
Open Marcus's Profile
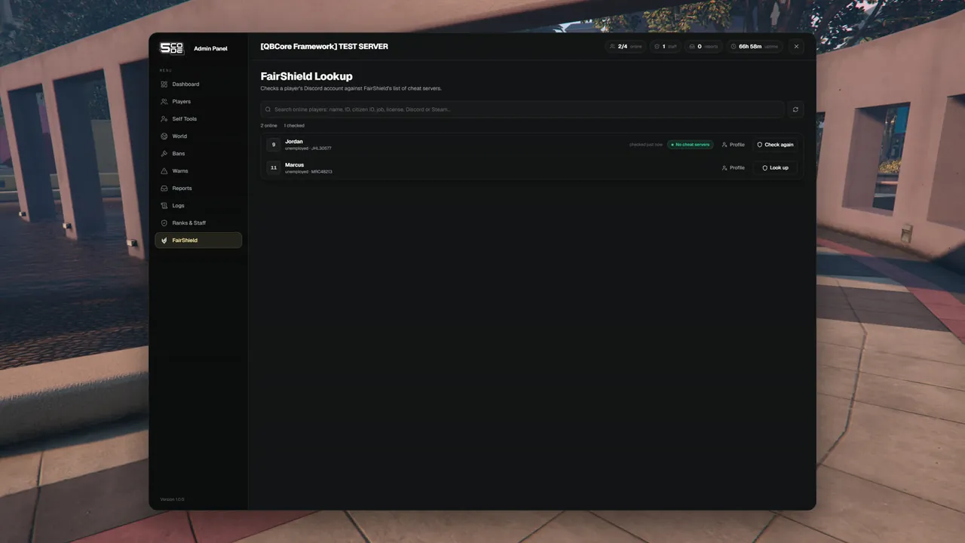pos(733,168)
